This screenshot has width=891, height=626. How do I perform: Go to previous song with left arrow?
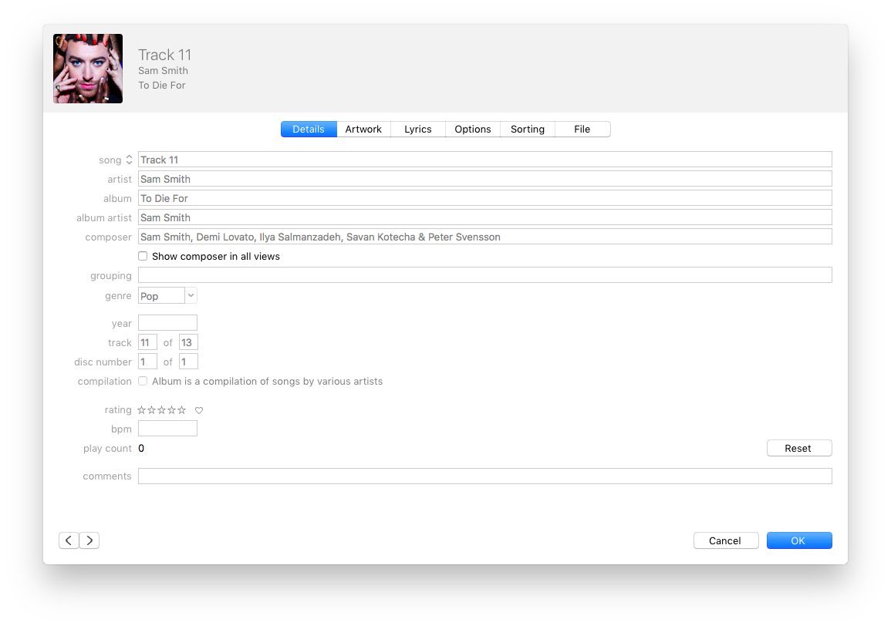(69, 540)
